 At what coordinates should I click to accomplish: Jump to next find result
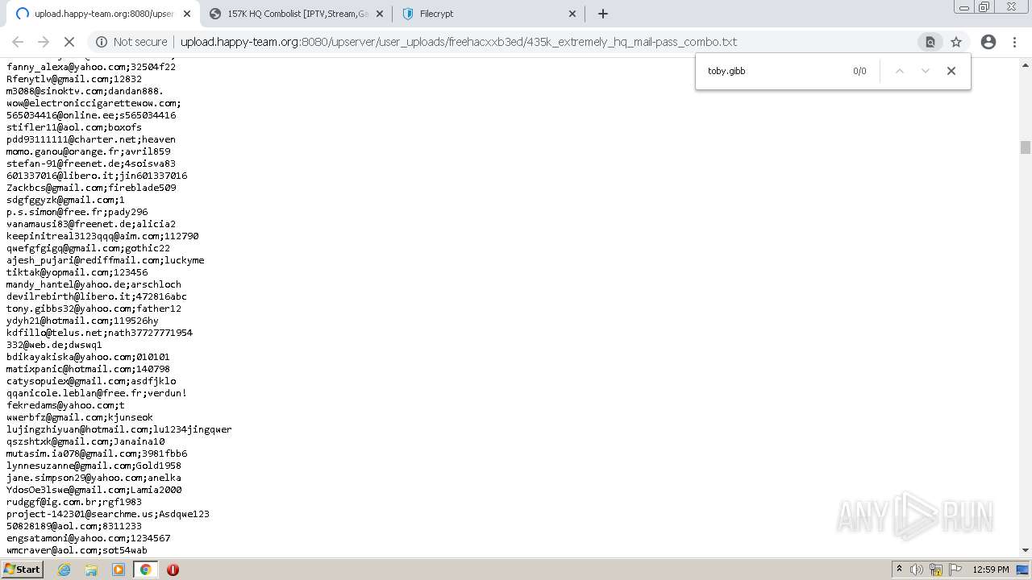coord(926,71)
